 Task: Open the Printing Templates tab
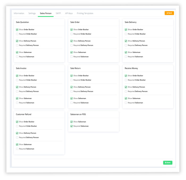tap(85, 13)
